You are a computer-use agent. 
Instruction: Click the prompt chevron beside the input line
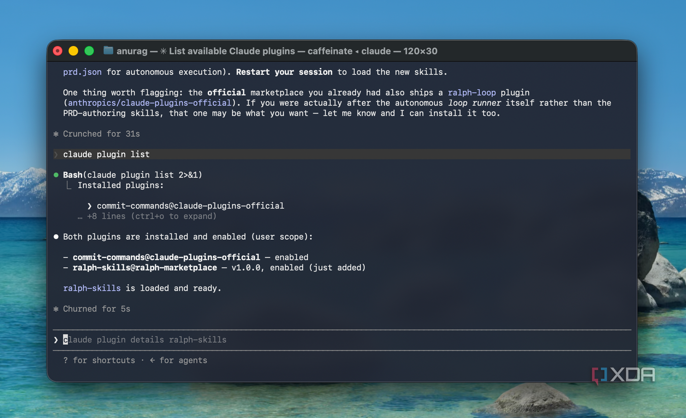coord(56,340)
